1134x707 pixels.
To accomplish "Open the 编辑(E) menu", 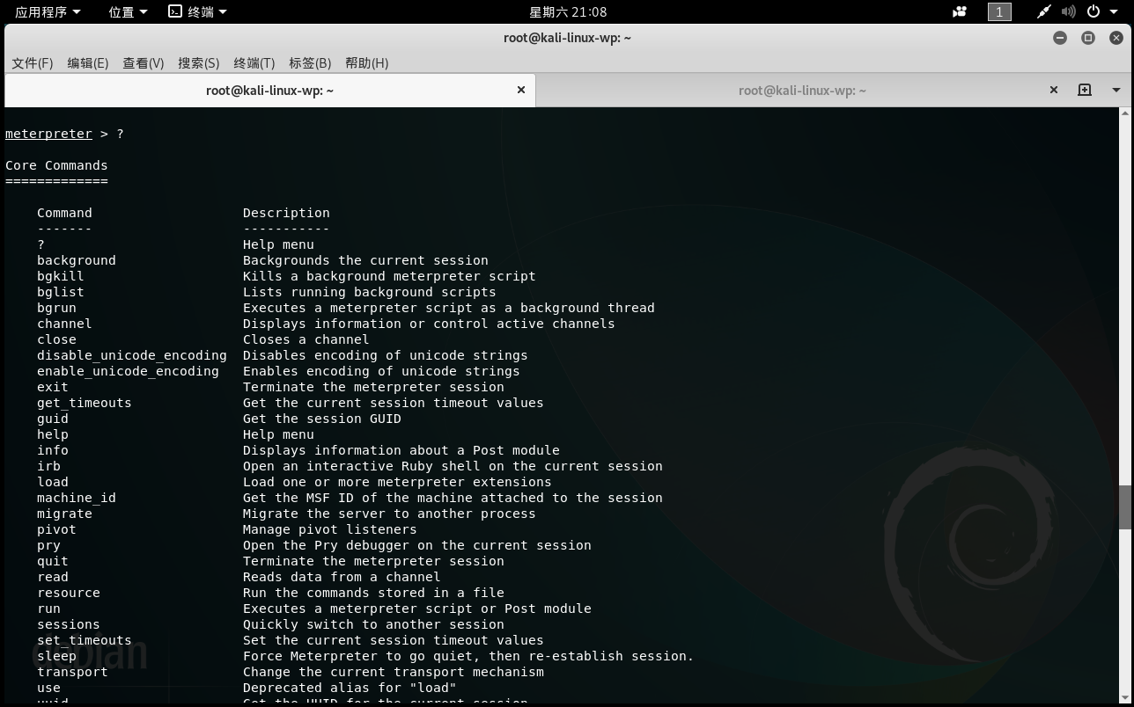I will (x=88, y=63).
